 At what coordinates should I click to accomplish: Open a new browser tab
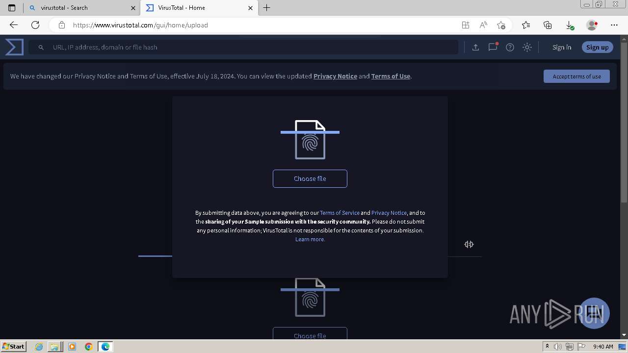pos(267,8)
